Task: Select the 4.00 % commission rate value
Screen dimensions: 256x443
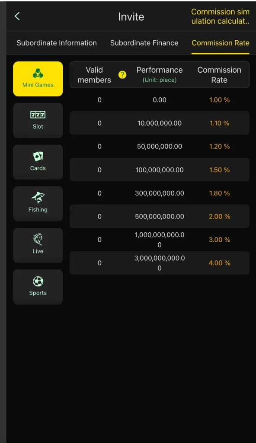Action: click(219, 263)
